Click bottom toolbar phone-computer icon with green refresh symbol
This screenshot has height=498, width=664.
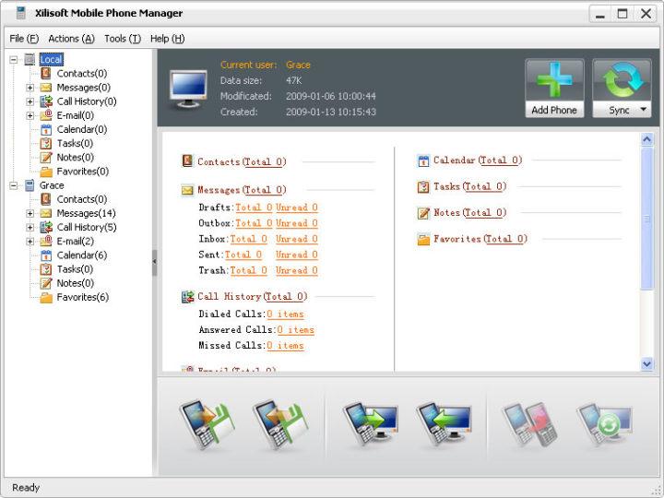tap(603, 424)
